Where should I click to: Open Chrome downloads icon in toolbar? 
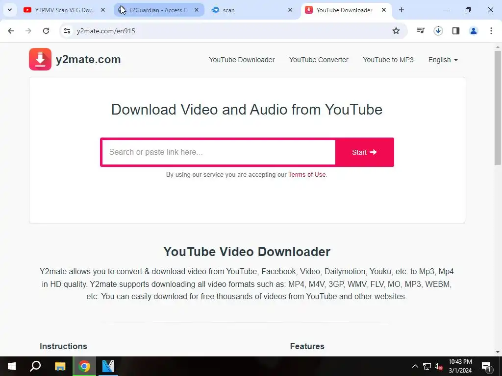coord(438,31)
